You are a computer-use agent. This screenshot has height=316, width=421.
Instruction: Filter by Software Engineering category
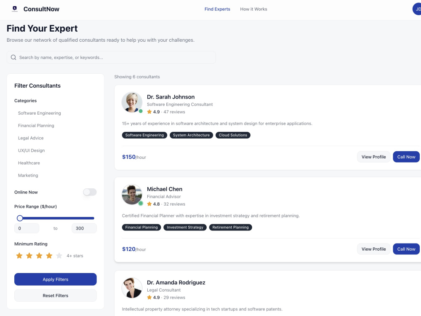(40, 113)
